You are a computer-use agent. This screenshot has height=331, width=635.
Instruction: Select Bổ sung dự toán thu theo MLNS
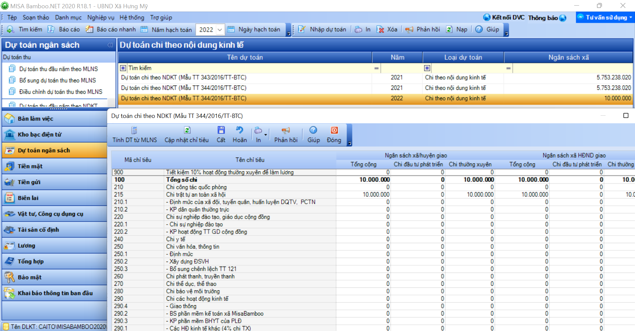[x=58, y=80]
